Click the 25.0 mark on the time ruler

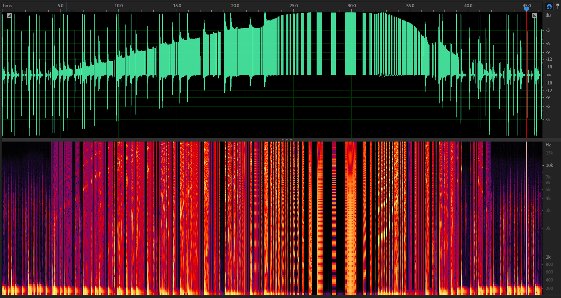pos(294,6)
